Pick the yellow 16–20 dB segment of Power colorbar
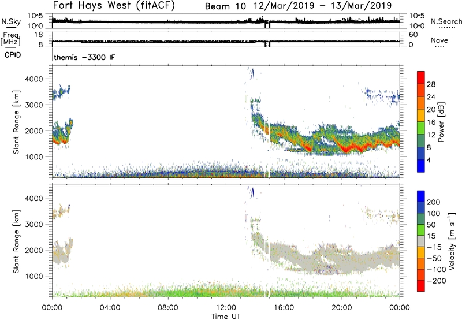462x320 pixels. coord(421,115)
